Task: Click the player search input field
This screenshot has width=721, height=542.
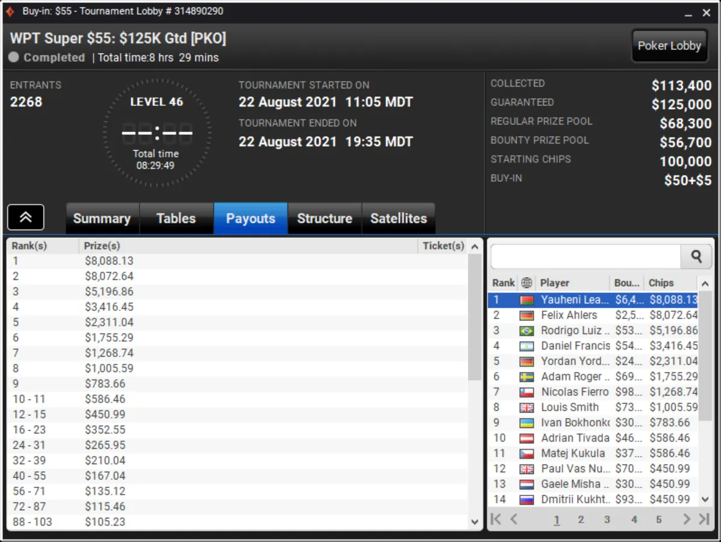Action: pos(586,257)
